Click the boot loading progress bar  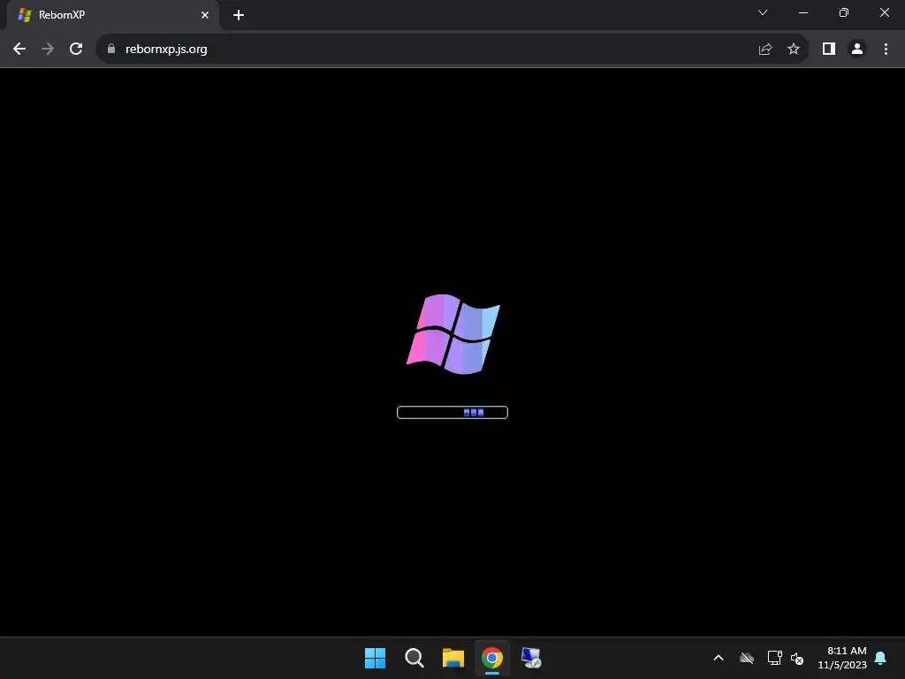[452, 412]
